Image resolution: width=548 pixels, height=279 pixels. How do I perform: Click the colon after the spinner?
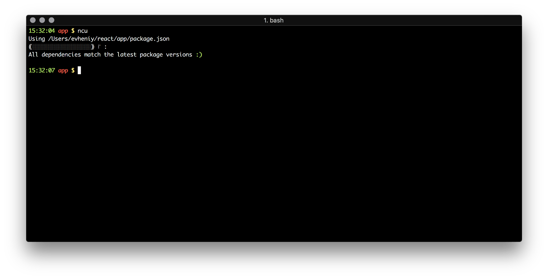105,47
